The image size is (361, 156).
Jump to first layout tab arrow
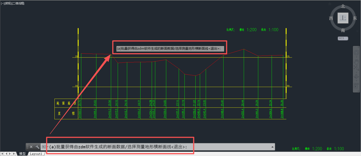pos(3,153)
